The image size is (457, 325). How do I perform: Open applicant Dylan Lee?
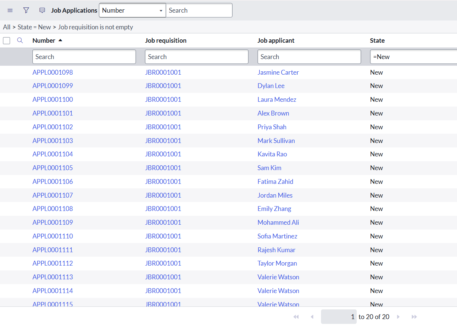pyautogui.click(x=271, y=86)
